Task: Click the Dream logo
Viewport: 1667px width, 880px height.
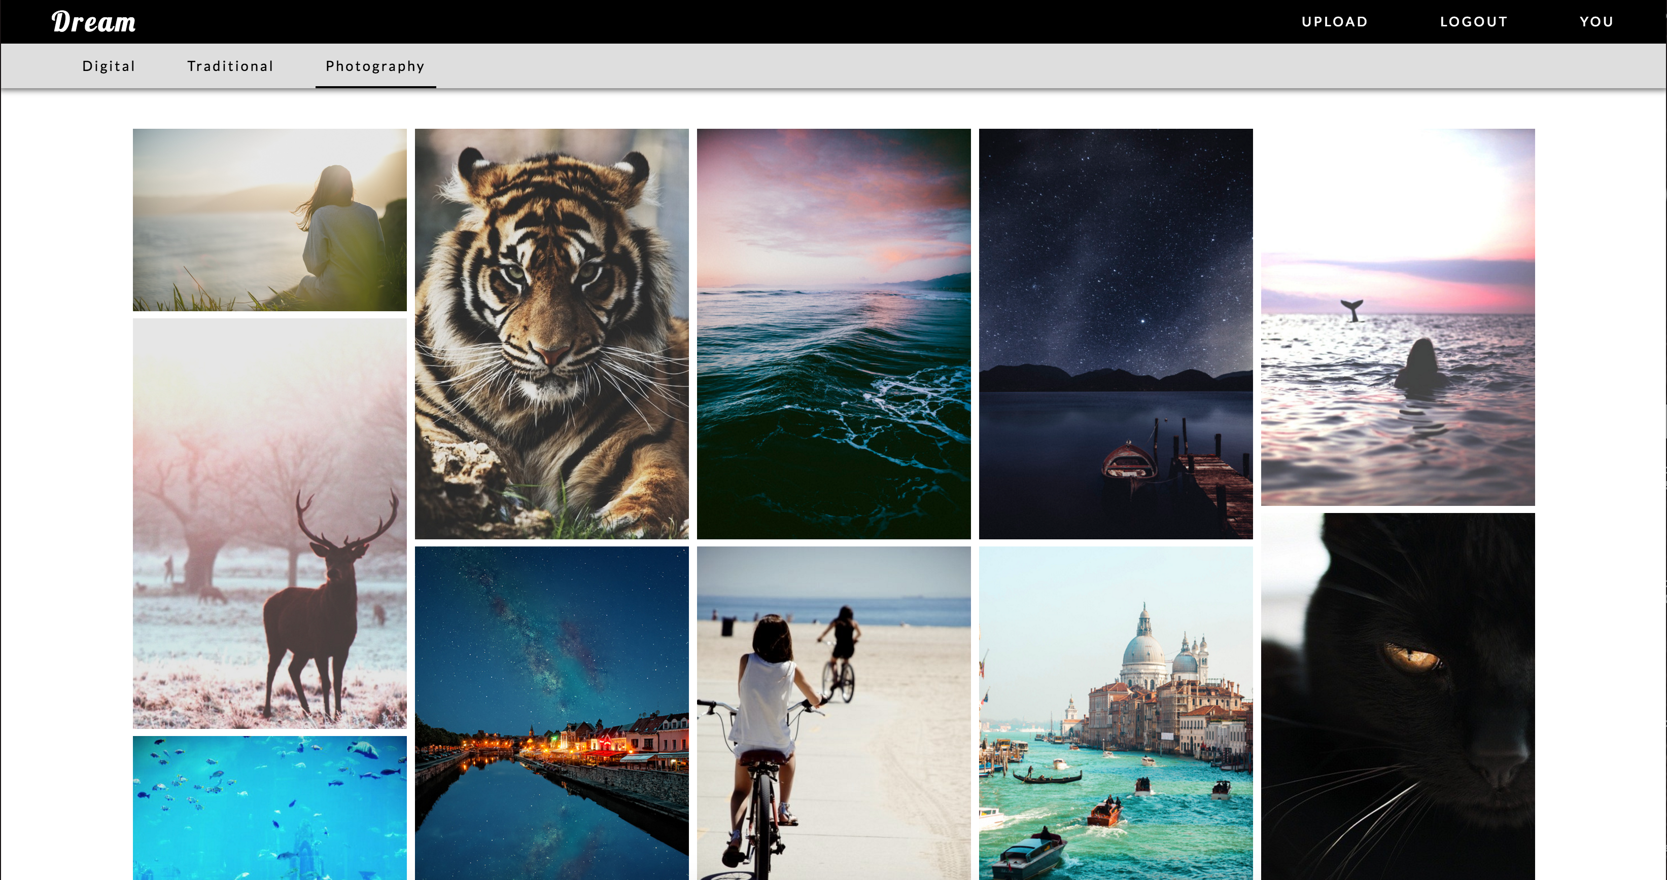Action: click(94, 22)
